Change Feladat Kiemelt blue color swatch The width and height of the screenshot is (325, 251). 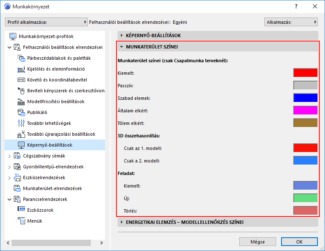point(305,185)
